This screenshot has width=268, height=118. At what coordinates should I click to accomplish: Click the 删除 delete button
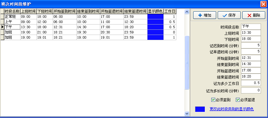(254, 15)
